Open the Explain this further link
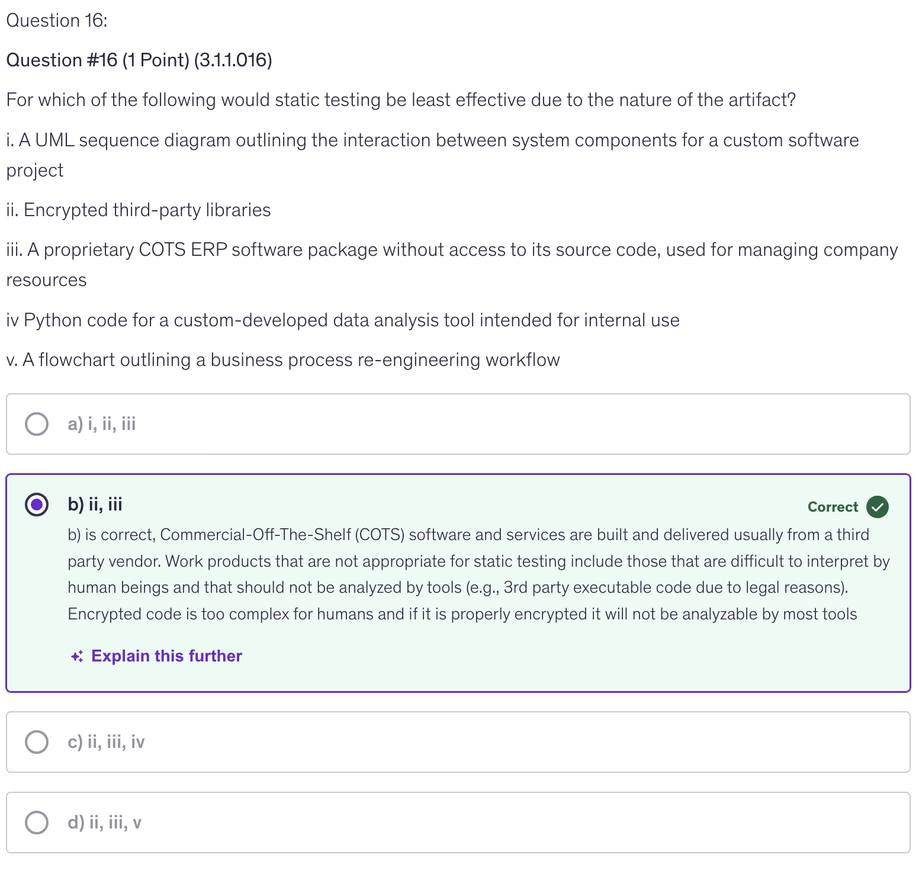 [x=166, y=656]
